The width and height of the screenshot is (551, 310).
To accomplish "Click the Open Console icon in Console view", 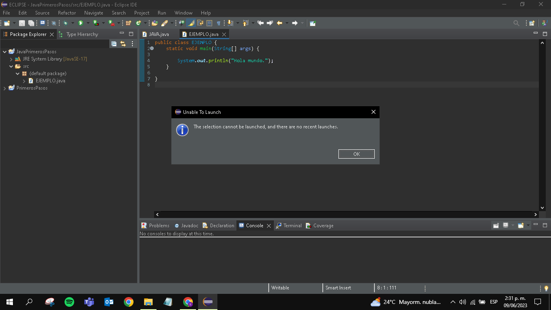I will pos(521,226).
